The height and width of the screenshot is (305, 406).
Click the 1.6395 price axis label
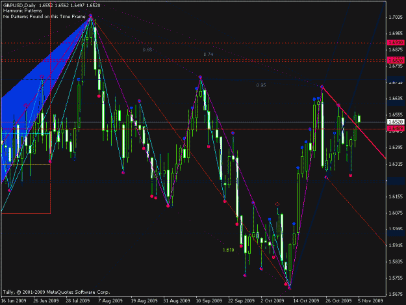click(396, 148)
